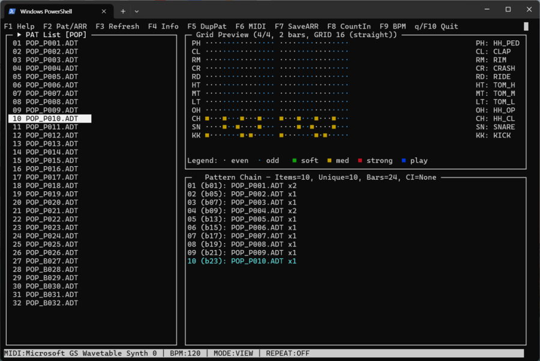The image size is (540, 361).
Task: Click the blue 'play' legend marker
Action: pyautogui.click(x=403, y=161)
